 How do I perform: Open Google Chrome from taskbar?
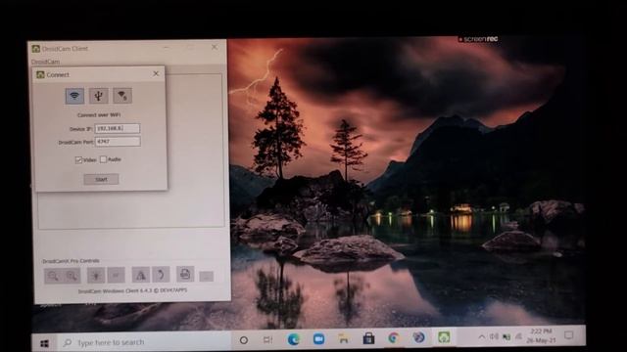pyautogui.click(x=393, y=338)
